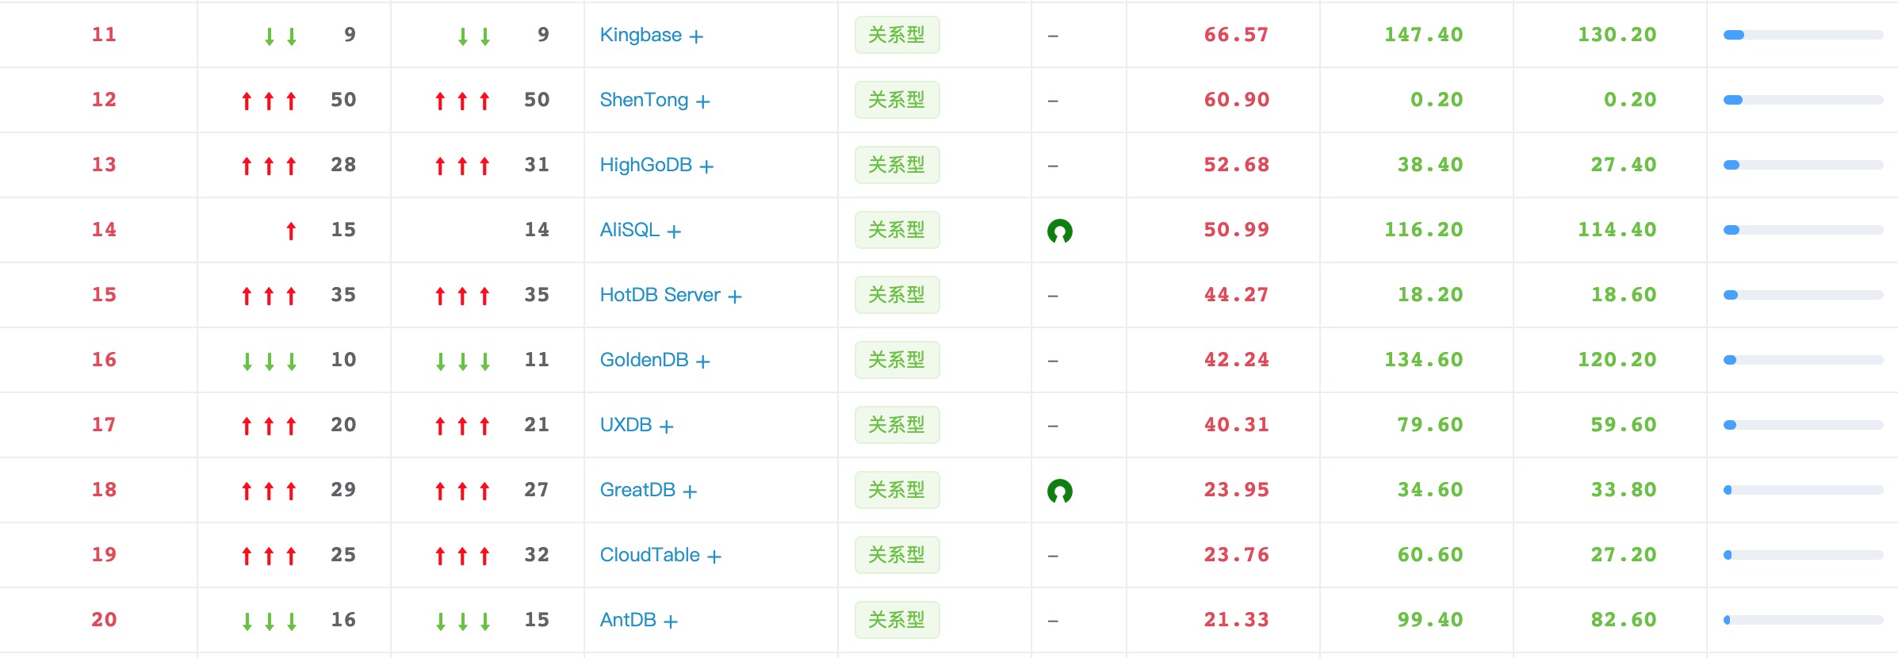
Task: Click the green down arrows beside 10 for GoldenDB
Action: (269, 361)
